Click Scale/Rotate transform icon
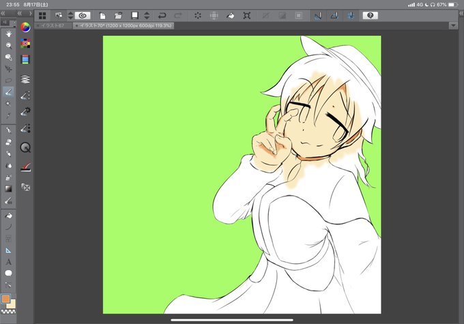Screen dimensions: 464x324 coord(246,16)
